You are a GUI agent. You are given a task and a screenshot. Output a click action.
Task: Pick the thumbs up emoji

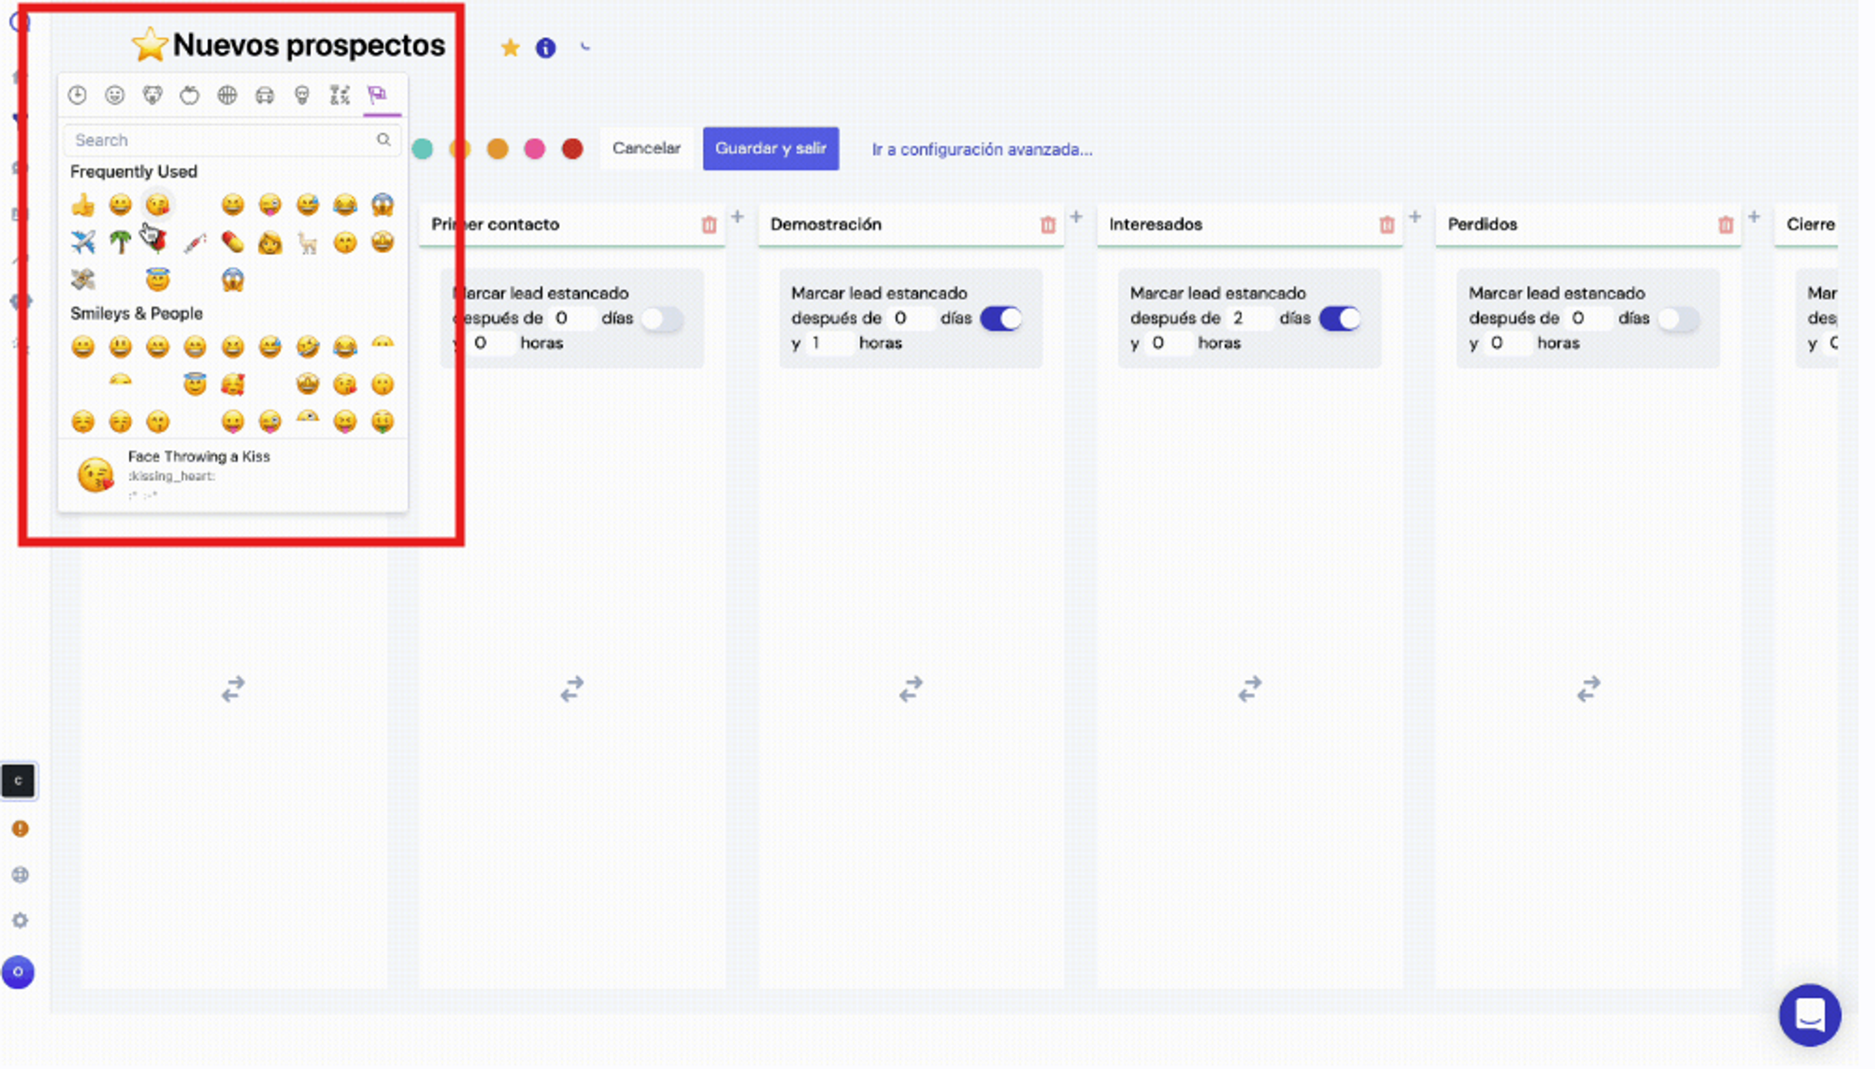tap(83, 205)
